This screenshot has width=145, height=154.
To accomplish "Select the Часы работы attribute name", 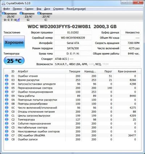I will [x=26, y=96].
